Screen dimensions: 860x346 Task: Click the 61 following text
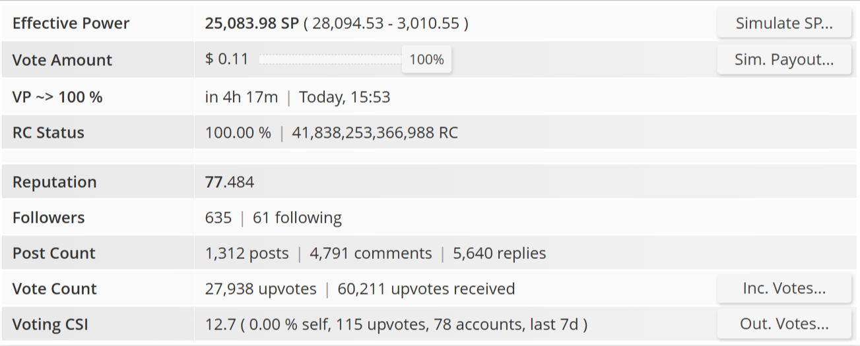click(x=297, y=218)
